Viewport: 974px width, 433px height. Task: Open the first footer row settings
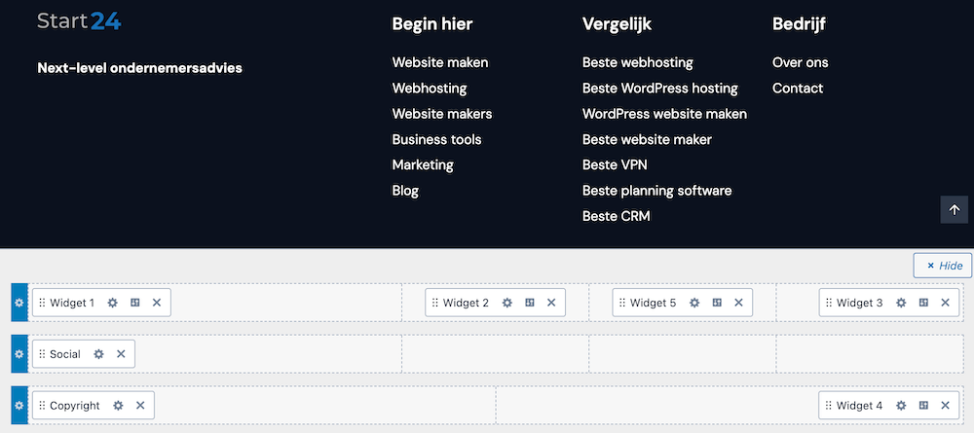pos(19,303)
